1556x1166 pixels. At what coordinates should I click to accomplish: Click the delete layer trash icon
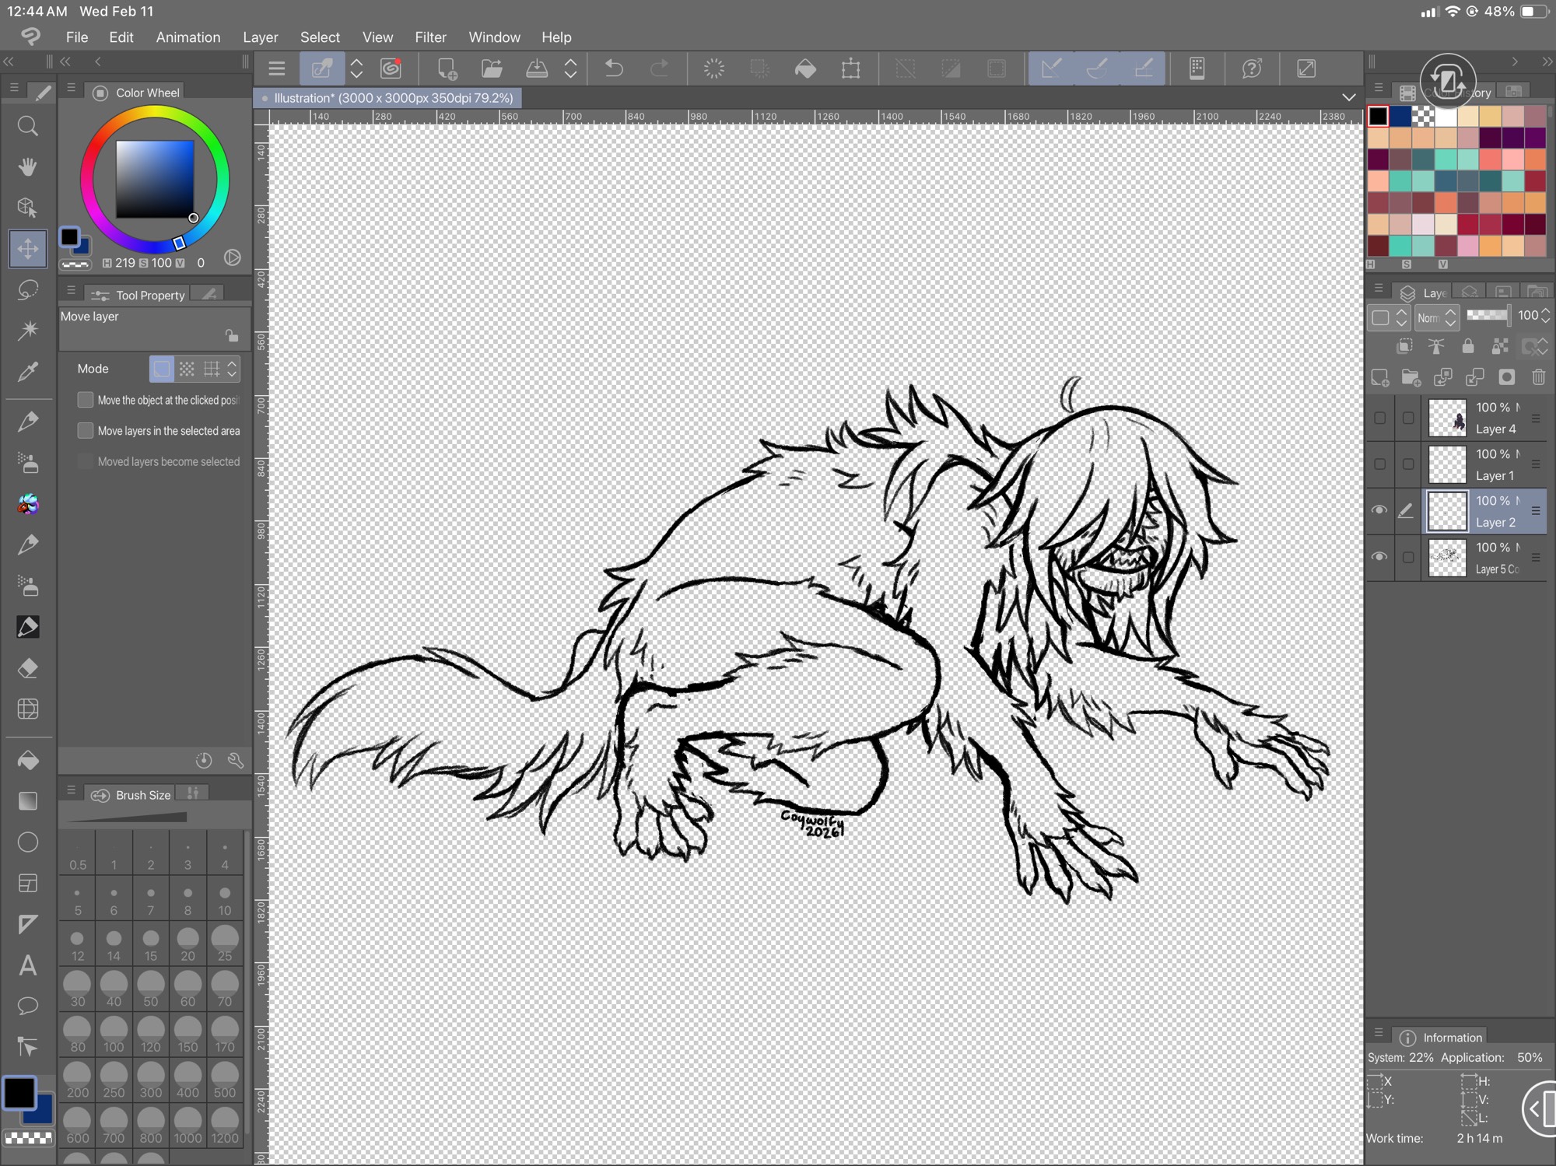(x=1538, y=377)
